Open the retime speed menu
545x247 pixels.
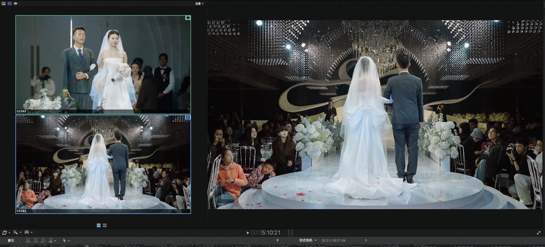coord(28,232)
